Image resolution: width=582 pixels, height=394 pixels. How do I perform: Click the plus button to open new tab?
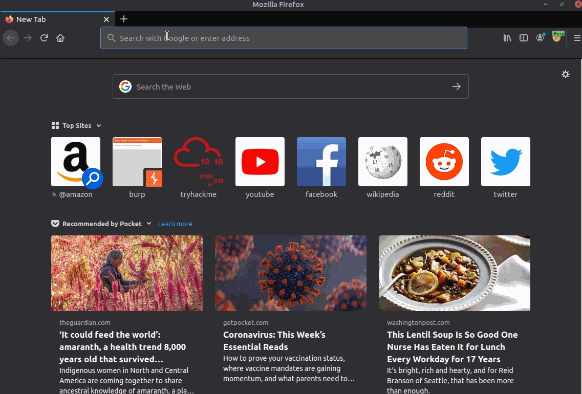(124, 19)
